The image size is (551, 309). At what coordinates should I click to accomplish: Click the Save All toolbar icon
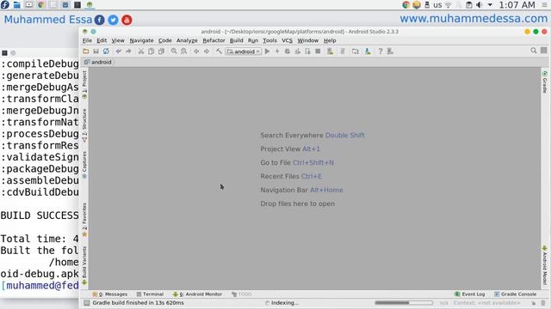click(x=96, y=51)
